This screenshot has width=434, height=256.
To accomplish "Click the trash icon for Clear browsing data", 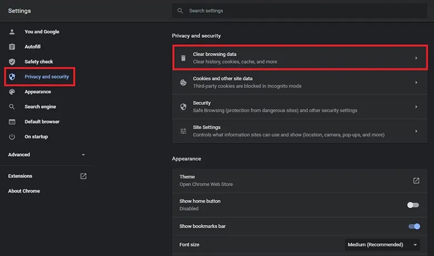I will [183, 58].
